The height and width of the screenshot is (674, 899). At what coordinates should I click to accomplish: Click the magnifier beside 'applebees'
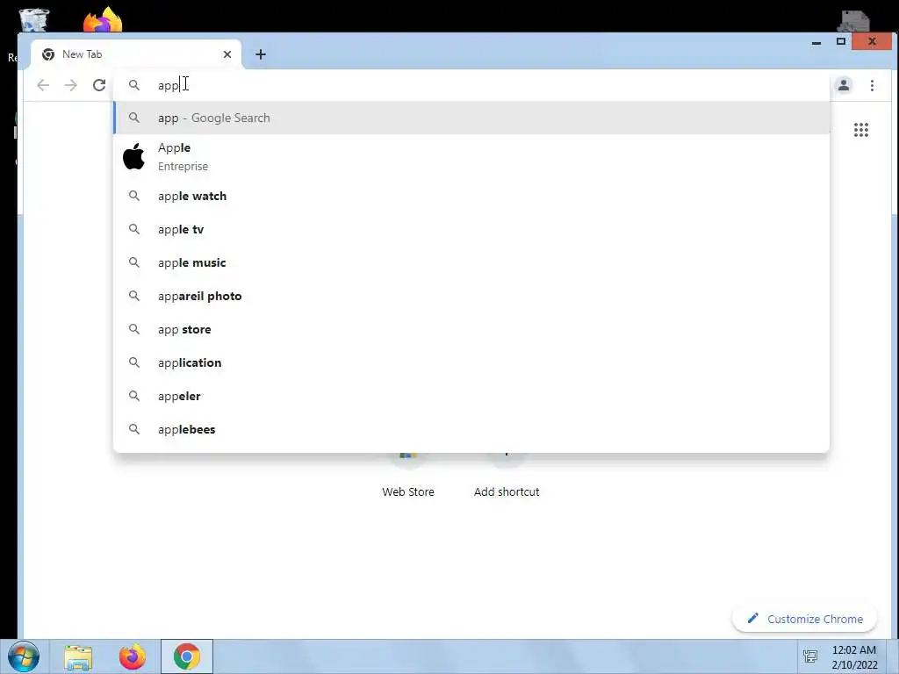tap(133, 428)
